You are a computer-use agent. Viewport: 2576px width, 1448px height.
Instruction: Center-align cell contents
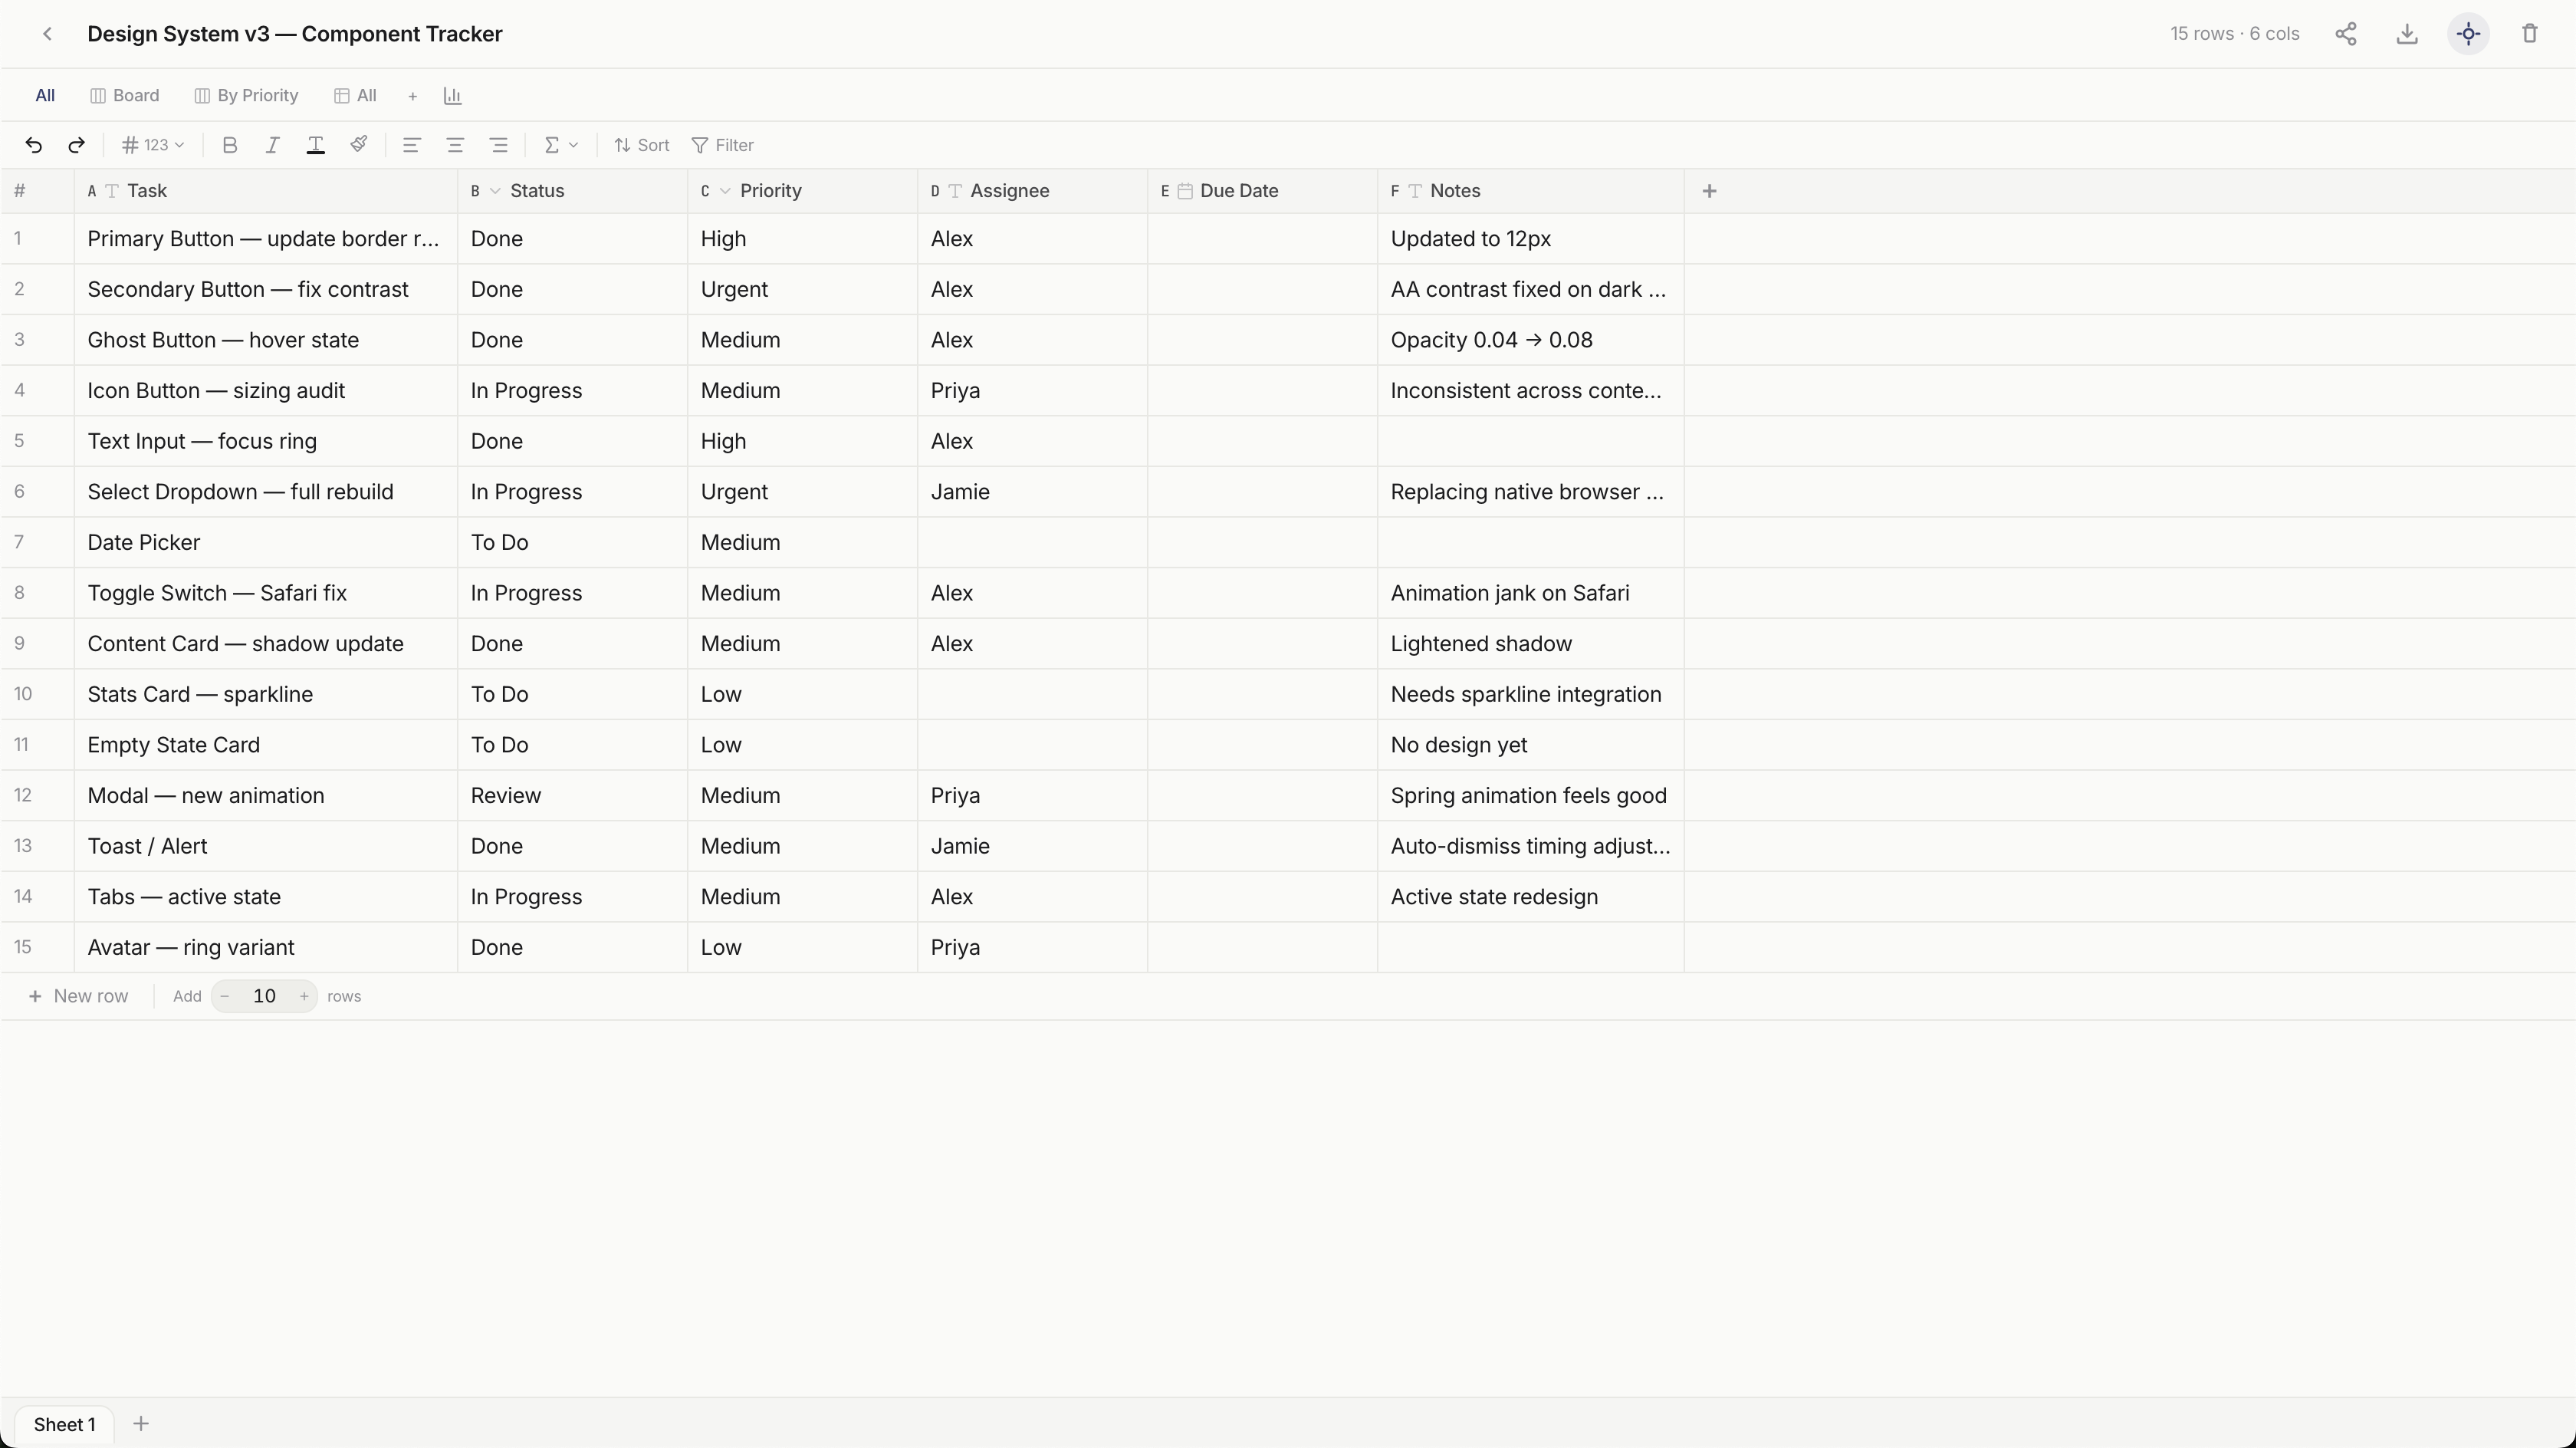pos(455,145)
